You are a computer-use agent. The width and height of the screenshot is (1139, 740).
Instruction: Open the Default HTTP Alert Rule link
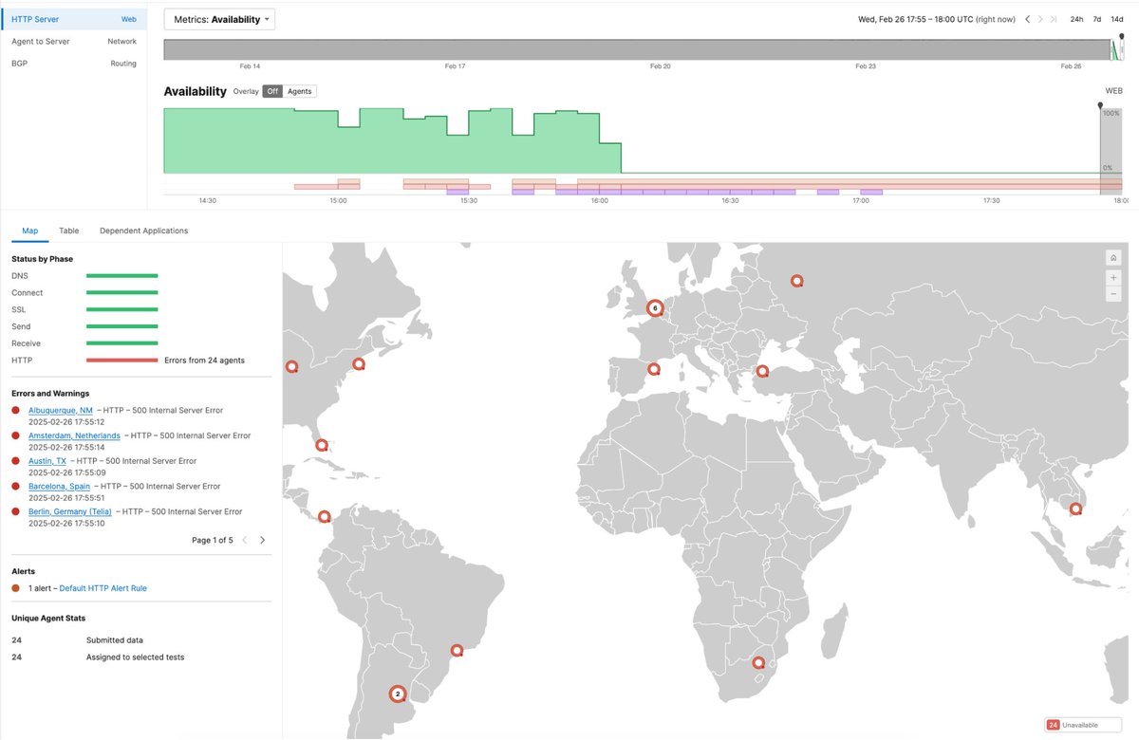[x=103, y=588]
